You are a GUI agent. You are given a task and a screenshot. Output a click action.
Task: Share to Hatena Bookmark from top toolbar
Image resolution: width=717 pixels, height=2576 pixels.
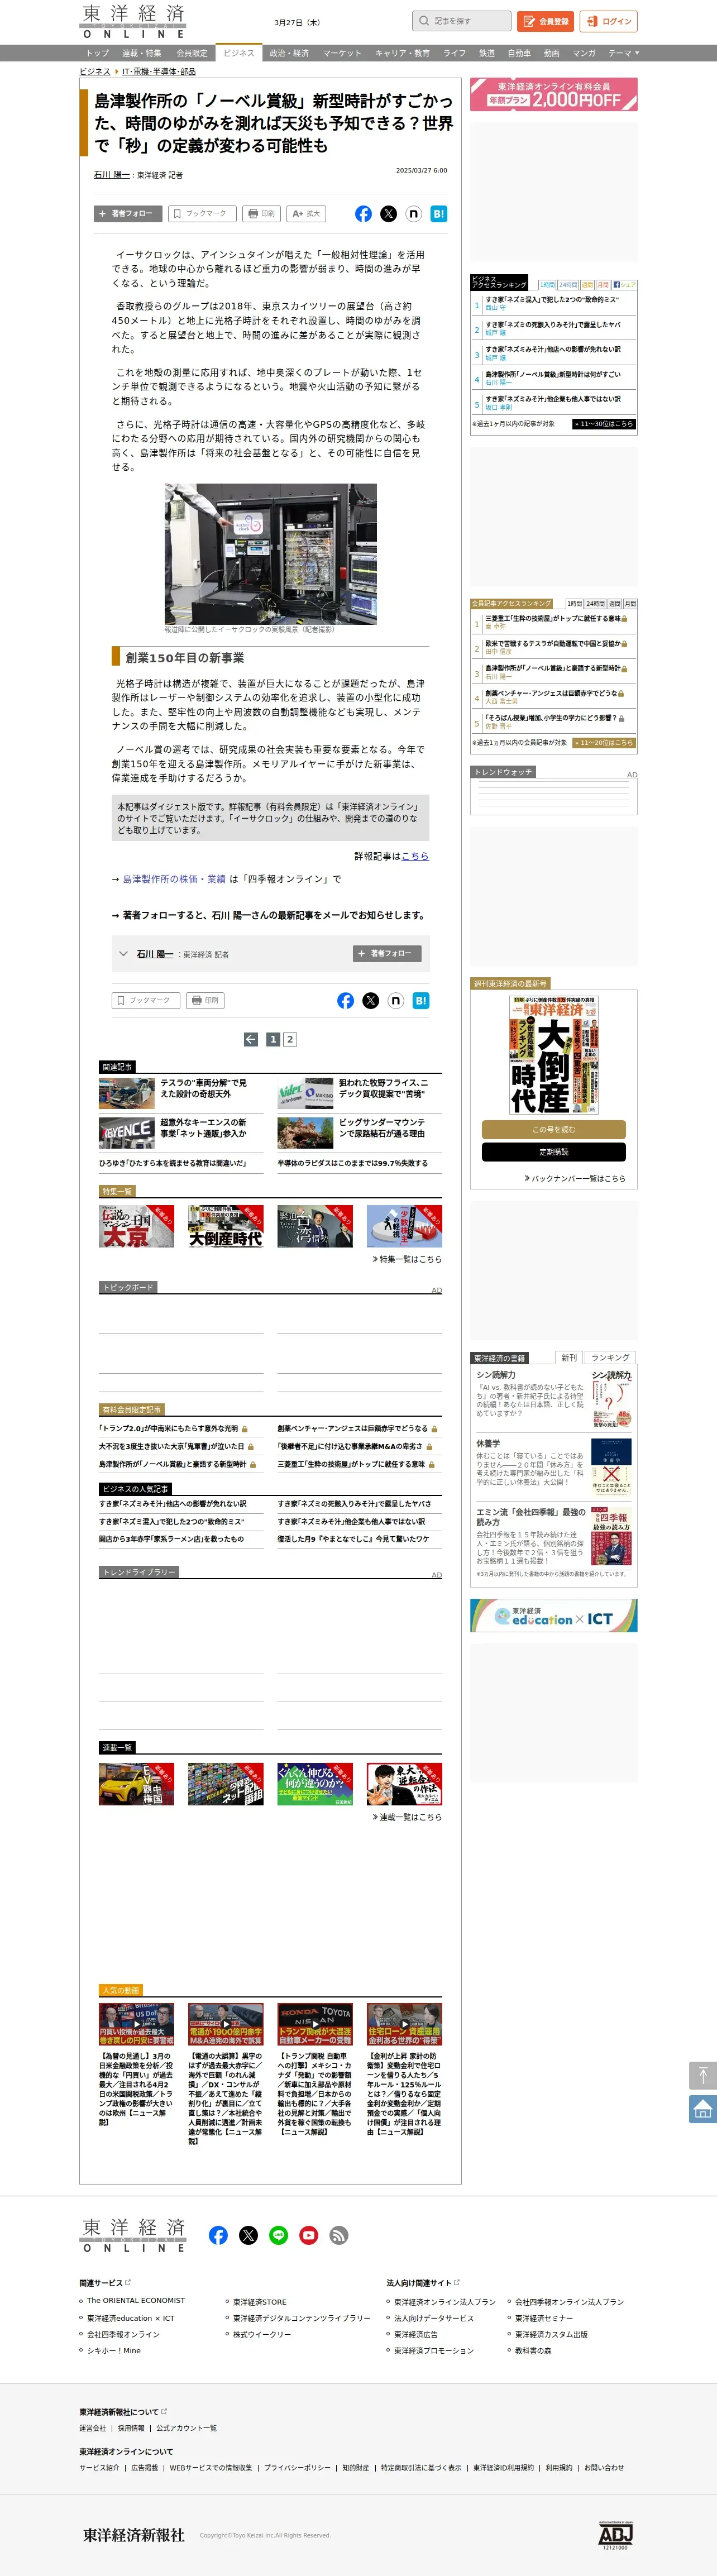click(x=438, y=213)
